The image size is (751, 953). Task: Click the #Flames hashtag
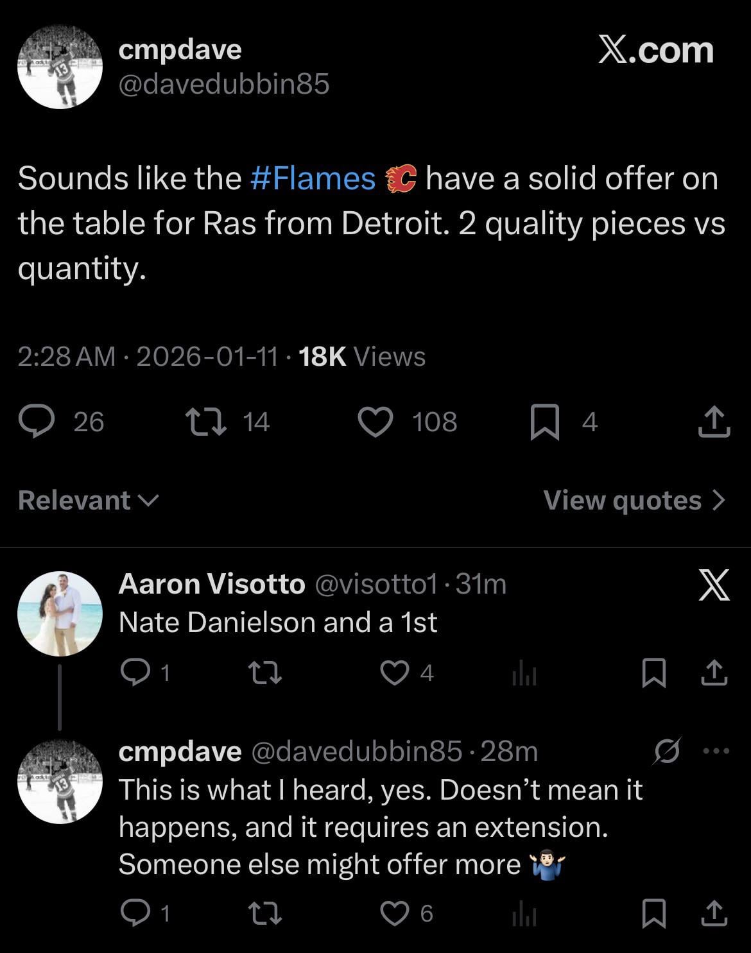[x=312, y=178]
